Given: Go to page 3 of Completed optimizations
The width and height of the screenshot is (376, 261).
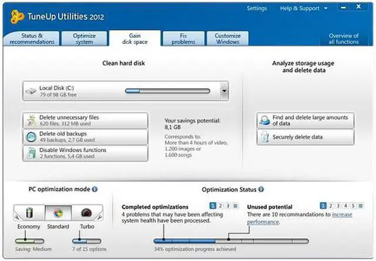Looking at the screenshot, I should coord(228,206).
